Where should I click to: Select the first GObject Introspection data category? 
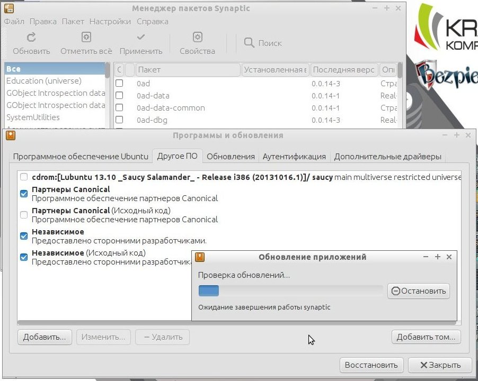(56, 93)
